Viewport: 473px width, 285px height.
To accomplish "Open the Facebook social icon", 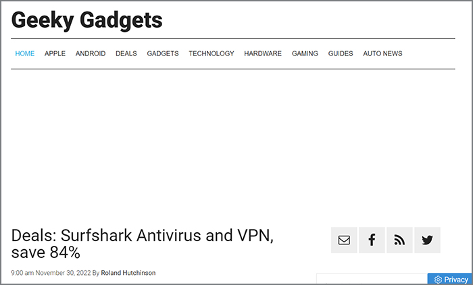I will tap(372, 240).
